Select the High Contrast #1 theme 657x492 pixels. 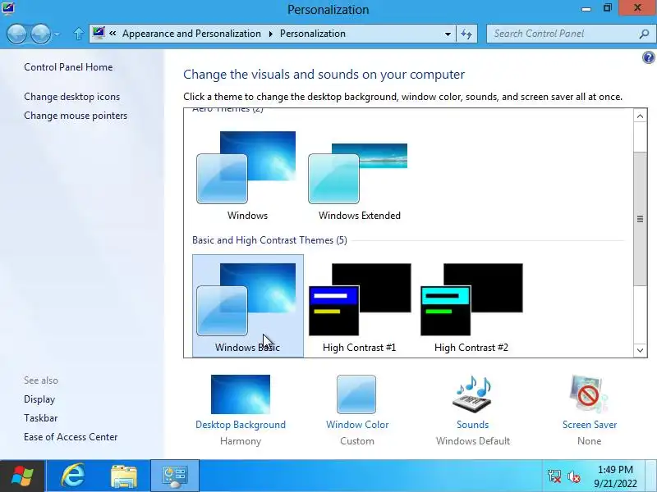pyautogui.click(x=360, y=306)
